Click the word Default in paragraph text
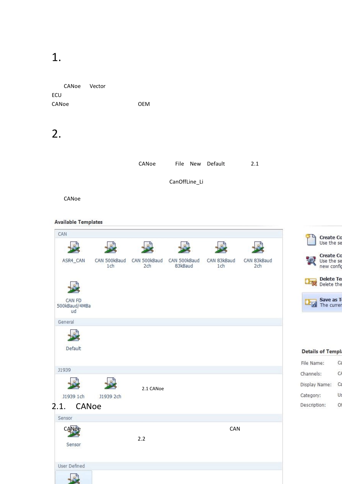 [x=216, y=164]
